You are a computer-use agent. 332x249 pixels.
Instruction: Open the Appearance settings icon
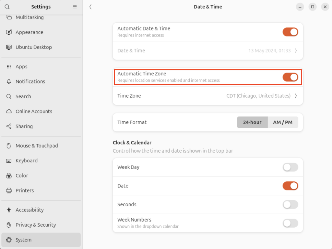(x=9, y=32)
